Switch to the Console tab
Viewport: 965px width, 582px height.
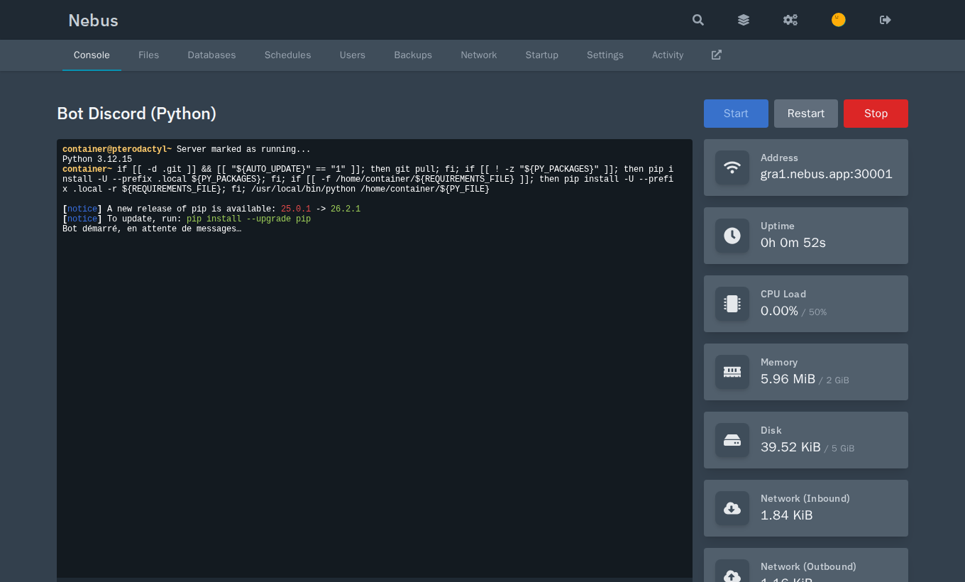click(x=92, y=55)
